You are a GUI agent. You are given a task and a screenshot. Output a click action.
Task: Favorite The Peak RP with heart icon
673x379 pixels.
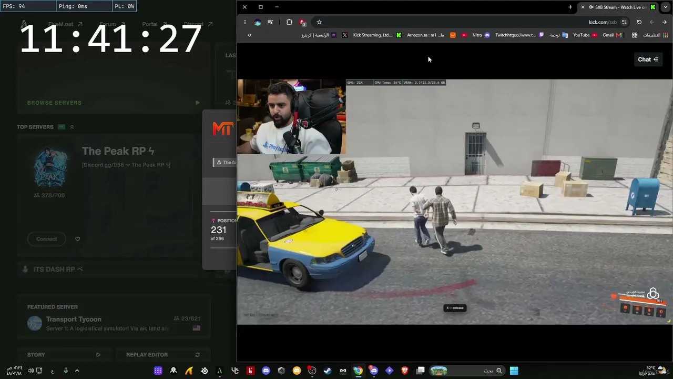click(77, 239)
